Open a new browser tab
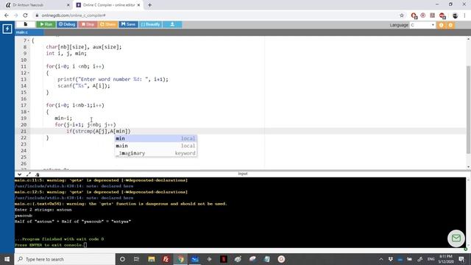 pos(149,5)
